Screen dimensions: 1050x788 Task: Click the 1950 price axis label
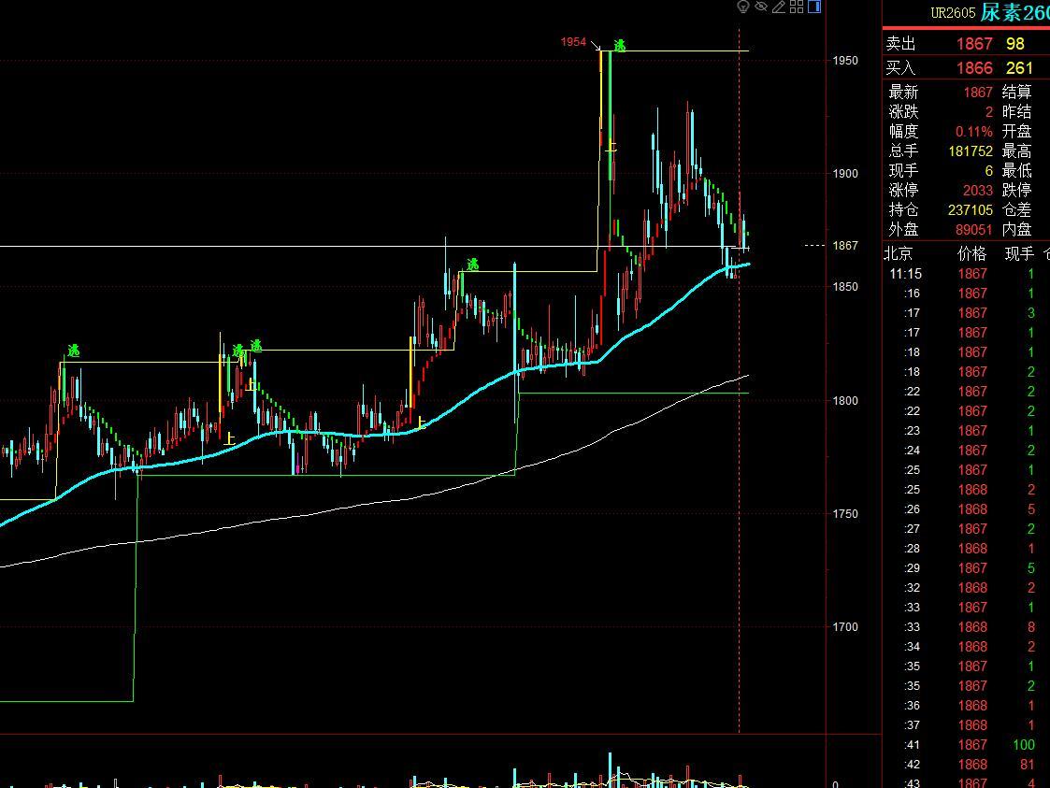coord(845,61)
